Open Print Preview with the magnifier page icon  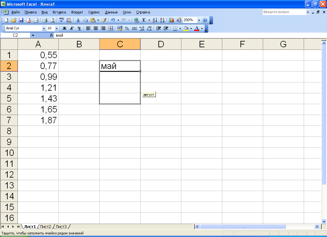coord(52,20)
